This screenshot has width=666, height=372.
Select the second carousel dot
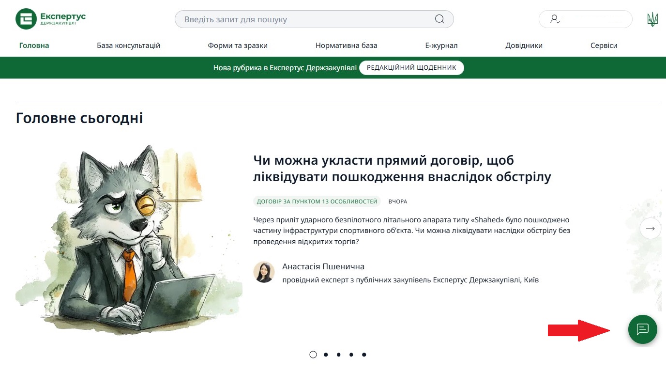[325, 355]
